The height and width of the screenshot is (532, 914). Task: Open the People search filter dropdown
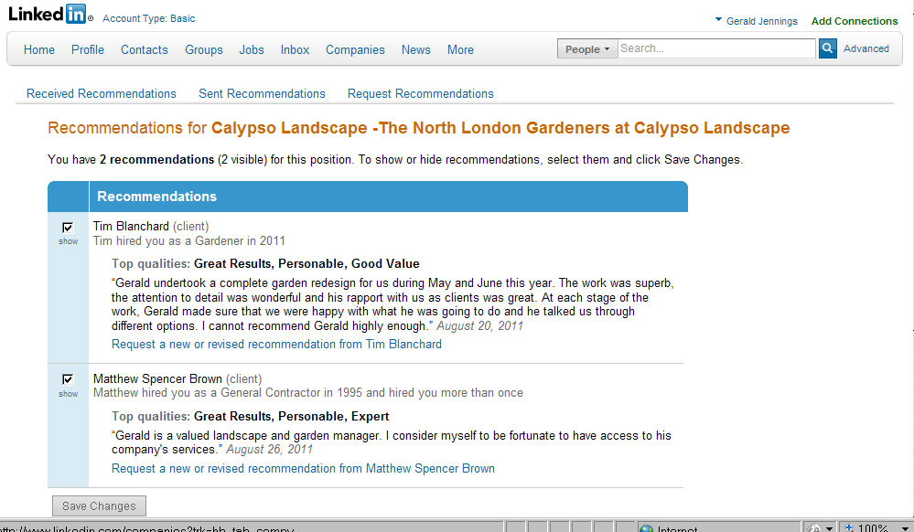click(587, 49)
